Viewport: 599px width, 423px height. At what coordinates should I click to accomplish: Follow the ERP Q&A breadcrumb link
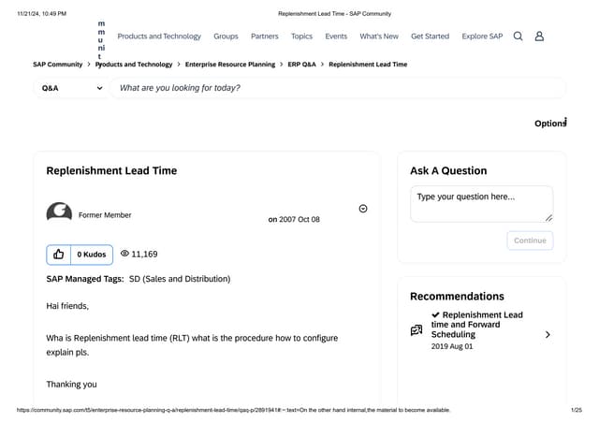tap(302, 65)
